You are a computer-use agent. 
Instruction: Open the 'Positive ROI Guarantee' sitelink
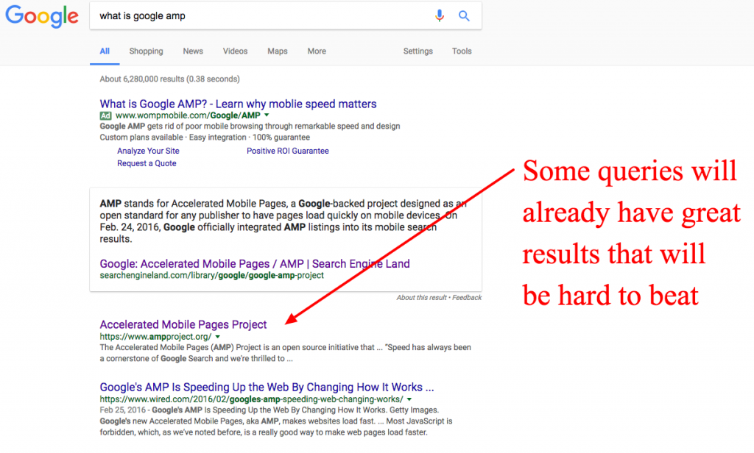click(x=288, y=151)
